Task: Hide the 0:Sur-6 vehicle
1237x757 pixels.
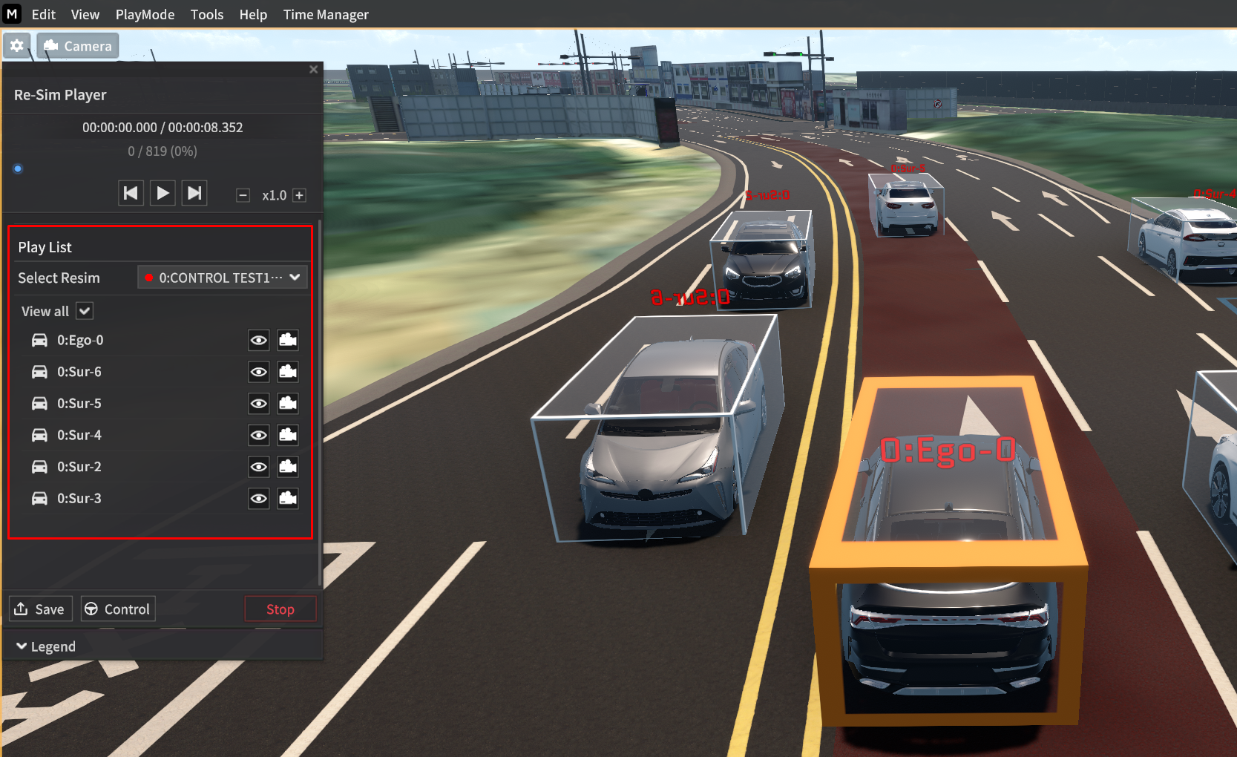Action: point(258,372)
